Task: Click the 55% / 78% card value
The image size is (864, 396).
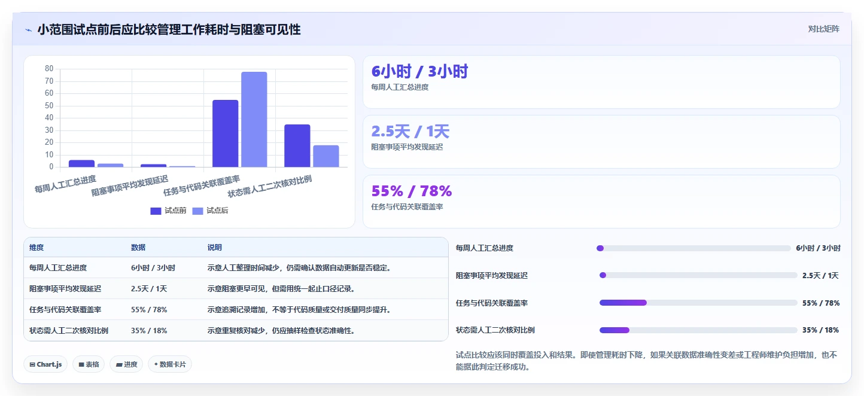Action: pos(412,191)
